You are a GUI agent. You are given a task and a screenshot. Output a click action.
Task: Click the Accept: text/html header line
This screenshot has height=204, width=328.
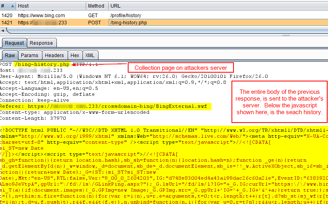coord(113,82)
